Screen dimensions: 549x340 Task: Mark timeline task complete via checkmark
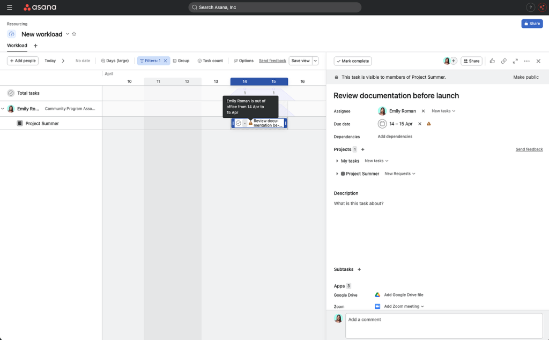point(239,123)
